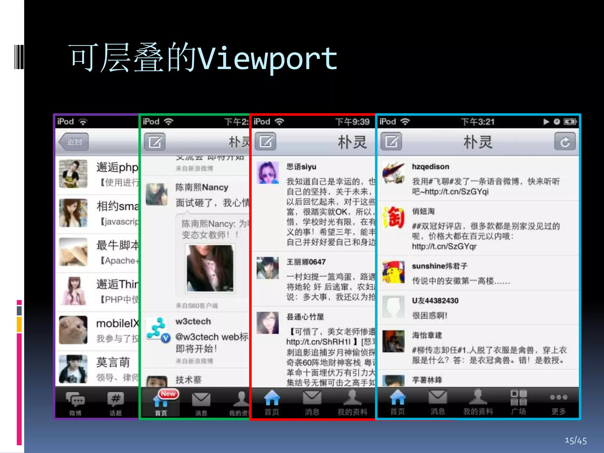The height and width of the screenshot is (453, 604).
Task: Click compose icon in green-bordered screen
Action: pos(155,142)
